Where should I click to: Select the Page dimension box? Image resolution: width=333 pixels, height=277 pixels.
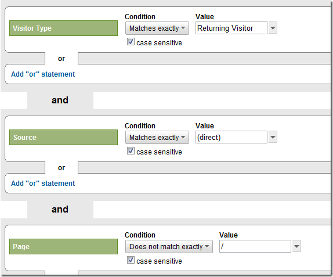click(63, 247)
